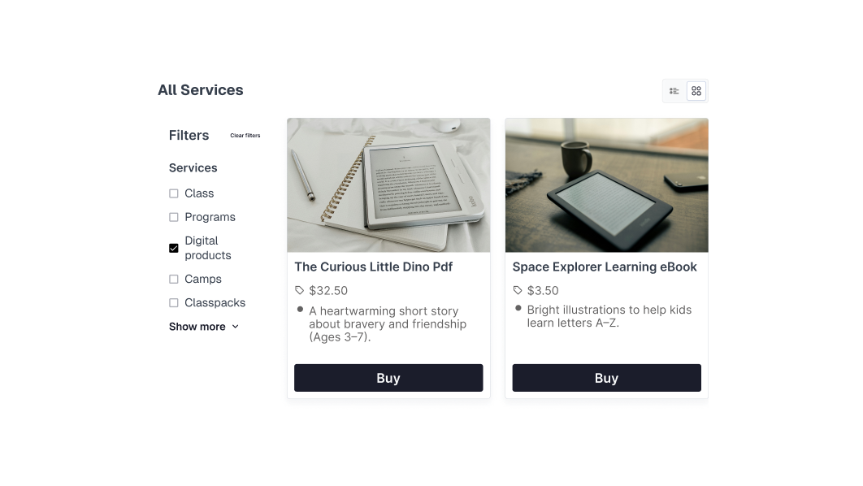
Task: Check the Programs filter option
Action: click(x=173, y=217)
